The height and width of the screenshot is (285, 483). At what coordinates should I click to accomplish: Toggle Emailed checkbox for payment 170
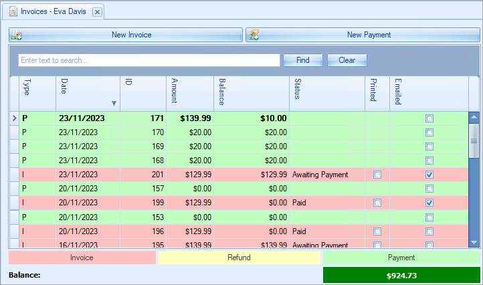click(429, 132)
